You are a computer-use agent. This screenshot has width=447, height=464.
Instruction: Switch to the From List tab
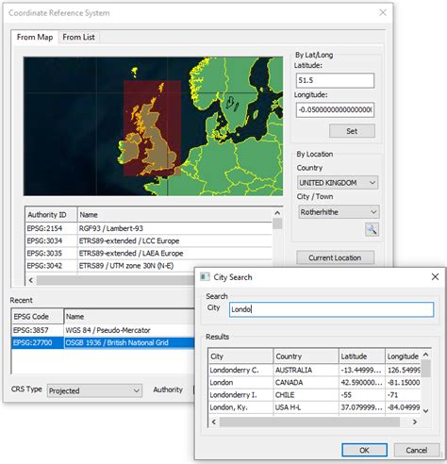78,37
